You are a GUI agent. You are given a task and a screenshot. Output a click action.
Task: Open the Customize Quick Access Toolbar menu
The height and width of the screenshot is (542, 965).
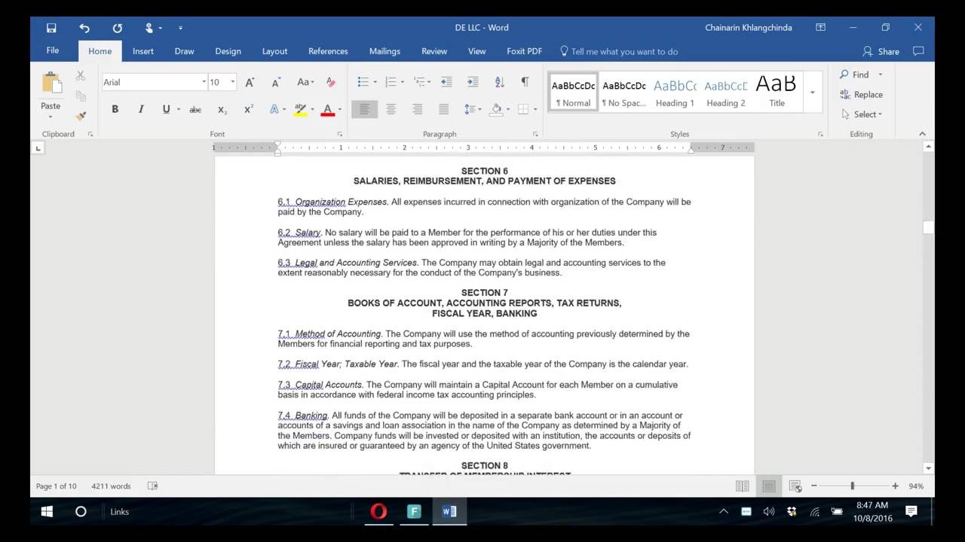180,28
